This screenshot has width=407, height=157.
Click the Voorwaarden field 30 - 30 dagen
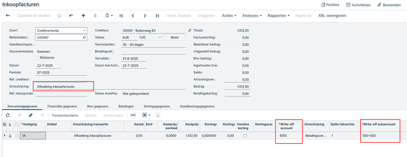click(x=153, y=44)
